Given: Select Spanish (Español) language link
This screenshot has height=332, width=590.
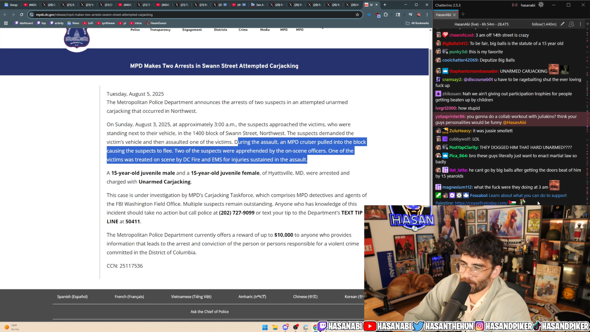Looking at the screenshot, I should pos(72,297).
